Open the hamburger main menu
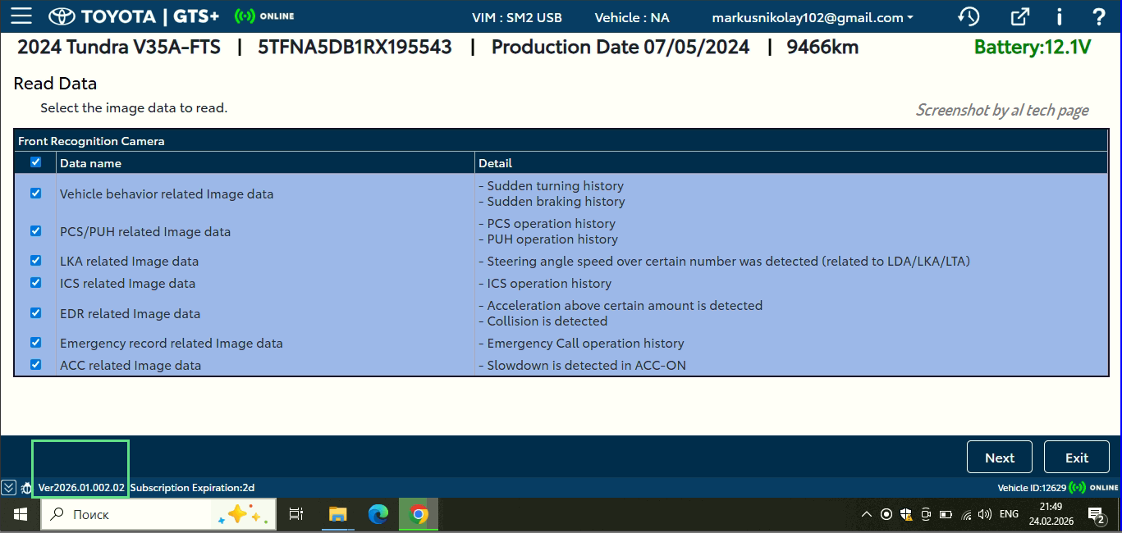Image resolution: width=1122 pixels, height=533 pixels. (x=21, y=16)
